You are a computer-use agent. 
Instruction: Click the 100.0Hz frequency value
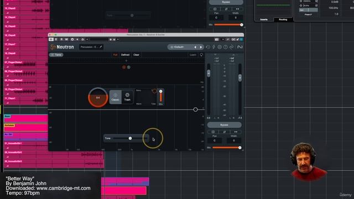333,8
